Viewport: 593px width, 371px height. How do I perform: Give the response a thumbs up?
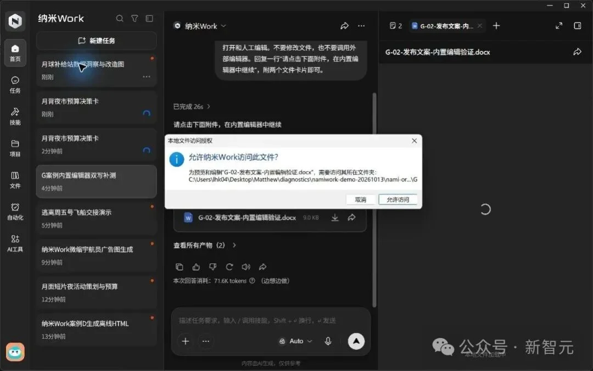click(x=196, y=267)
